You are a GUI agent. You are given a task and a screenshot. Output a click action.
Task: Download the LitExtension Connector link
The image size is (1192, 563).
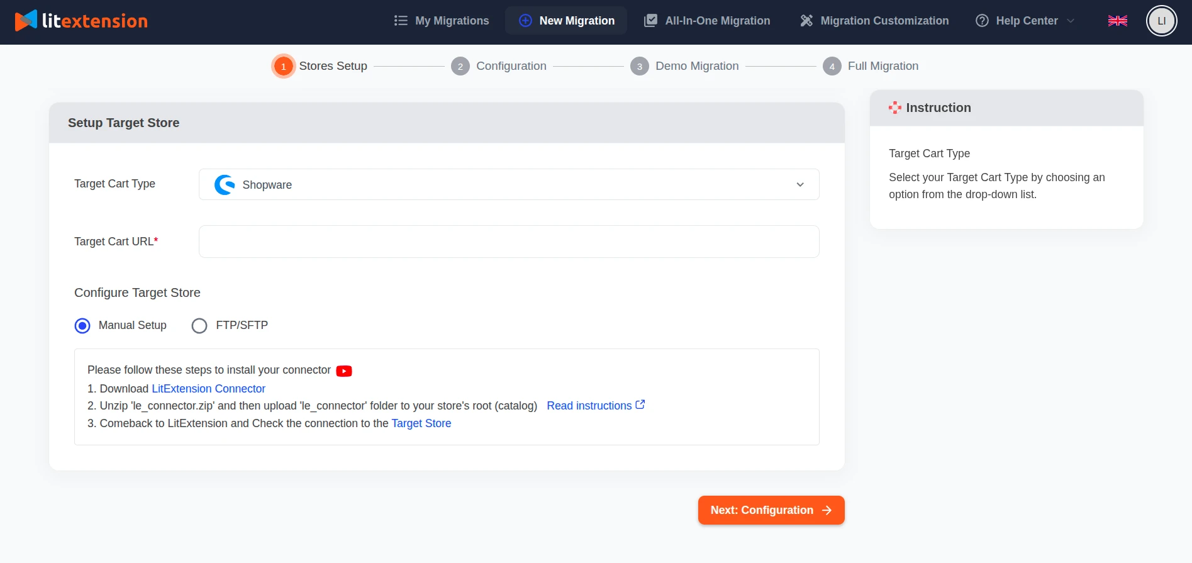click(209, 389)
